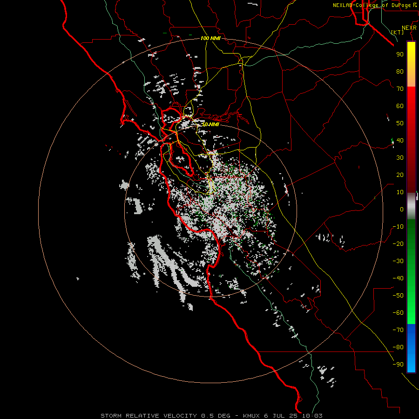
Task: Pick the light blue -90 segment of color bar
Action: (x=411, y=364)
